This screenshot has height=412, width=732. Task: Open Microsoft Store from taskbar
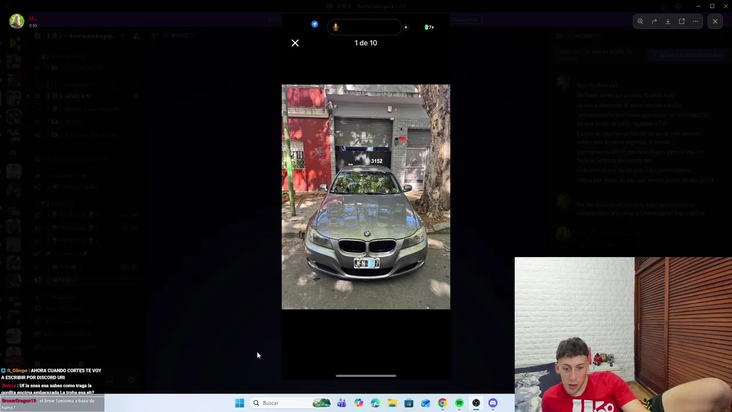[x=409, y=403]
